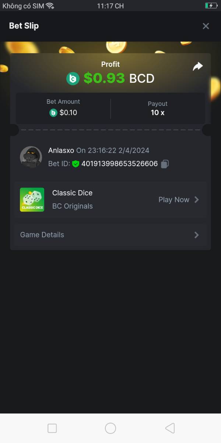Click the coin icon next to bet amount

coord(53,113)
